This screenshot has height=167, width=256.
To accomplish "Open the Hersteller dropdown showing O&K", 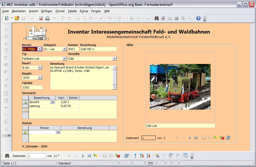I will [x=114, y=58].
